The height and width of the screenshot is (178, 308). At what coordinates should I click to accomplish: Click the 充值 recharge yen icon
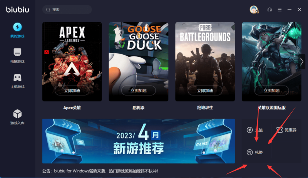click(249, 130)
